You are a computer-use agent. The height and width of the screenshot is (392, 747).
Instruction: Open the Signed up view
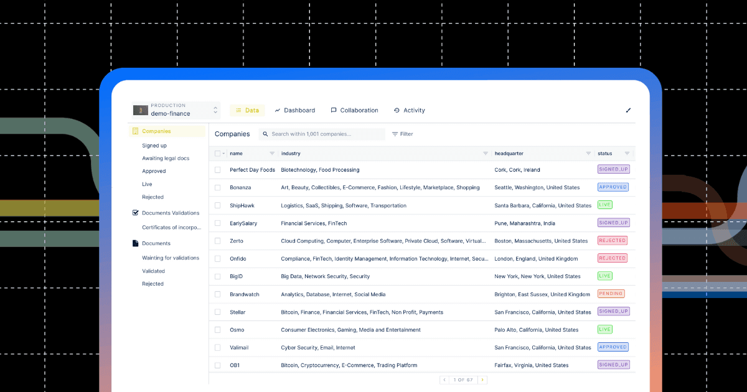(154, 146)
